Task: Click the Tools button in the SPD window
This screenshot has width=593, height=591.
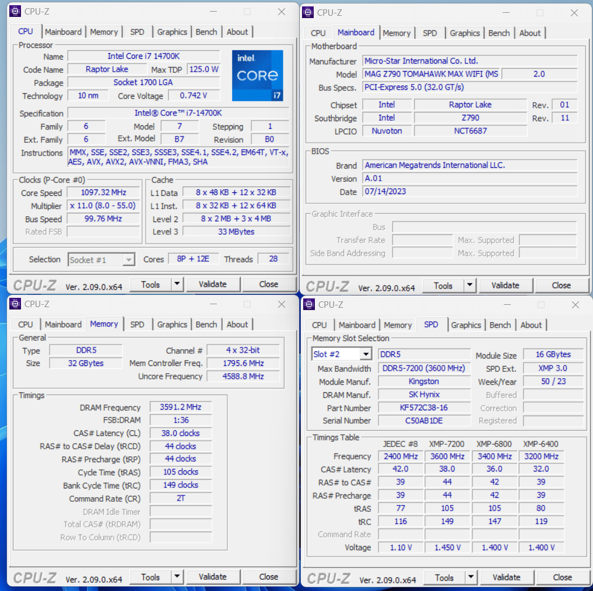Action: coord(444,578)
